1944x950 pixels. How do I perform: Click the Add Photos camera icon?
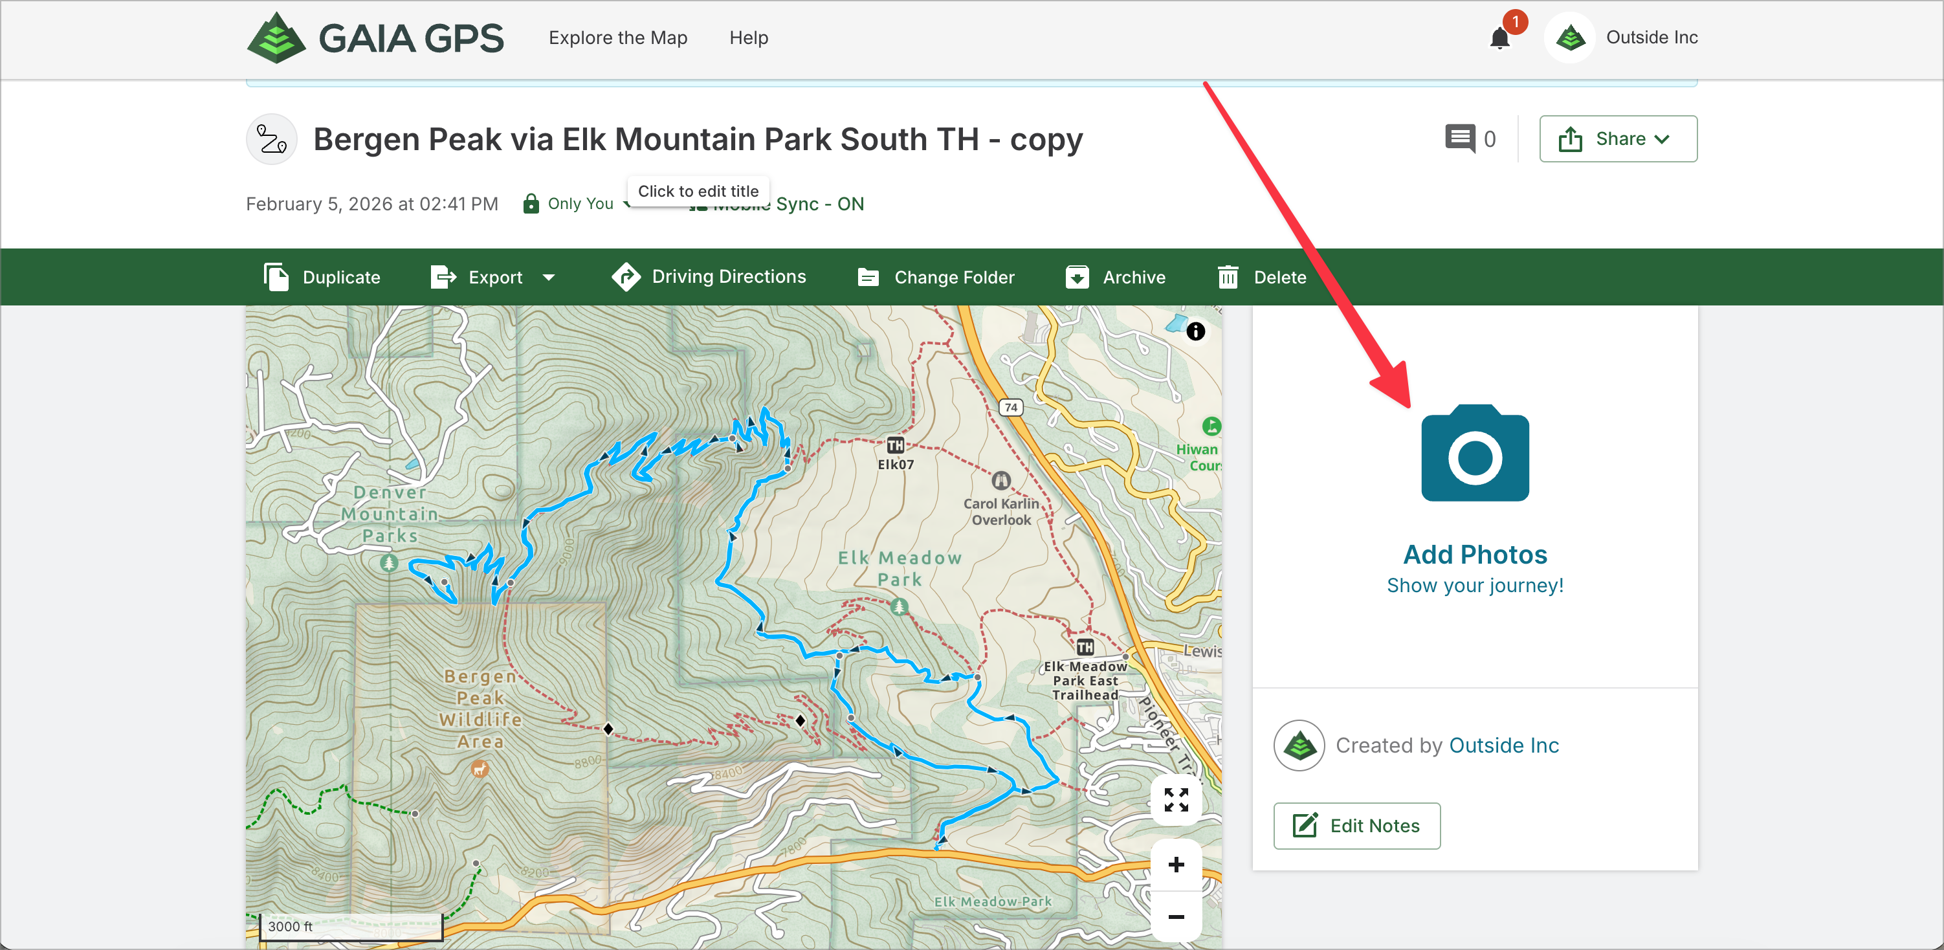[1475, 454]
